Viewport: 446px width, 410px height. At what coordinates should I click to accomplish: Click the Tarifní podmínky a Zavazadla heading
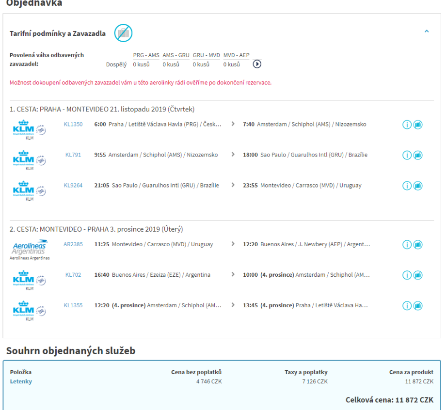[x=58, y=33]
